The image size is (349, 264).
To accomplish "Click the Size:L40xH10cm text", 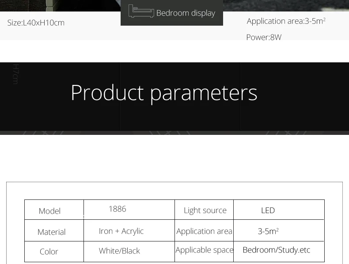I will pyautogui.click(x=36, y=23).
